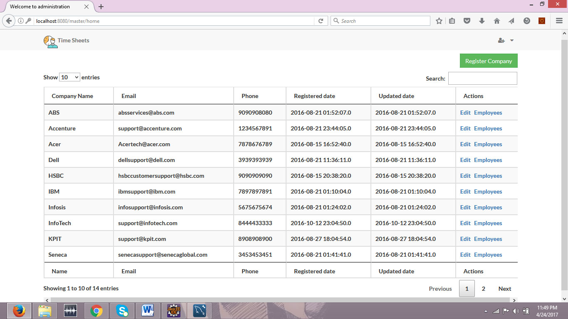
Task: Click the Time Sheets brand text
Action: (x=74, y=40)
